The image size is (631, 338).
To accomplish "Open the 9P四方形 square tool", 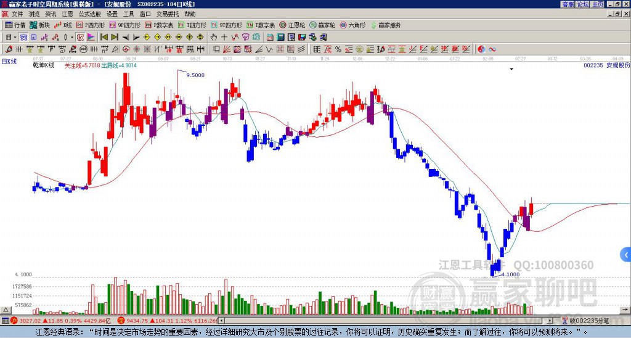I will coord(124,25).
